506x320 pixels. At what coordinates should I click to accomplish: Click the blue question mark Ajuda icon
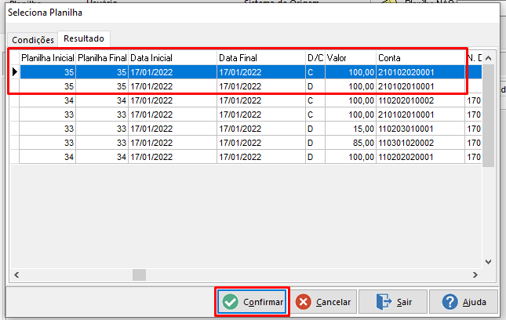click(x=450, y=302)
